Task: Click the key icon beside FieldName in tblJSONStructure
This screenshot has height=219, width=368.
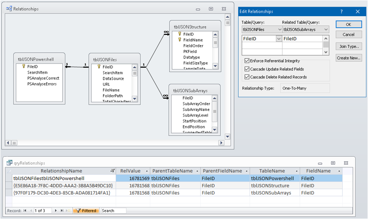Action: coord(179,39)
